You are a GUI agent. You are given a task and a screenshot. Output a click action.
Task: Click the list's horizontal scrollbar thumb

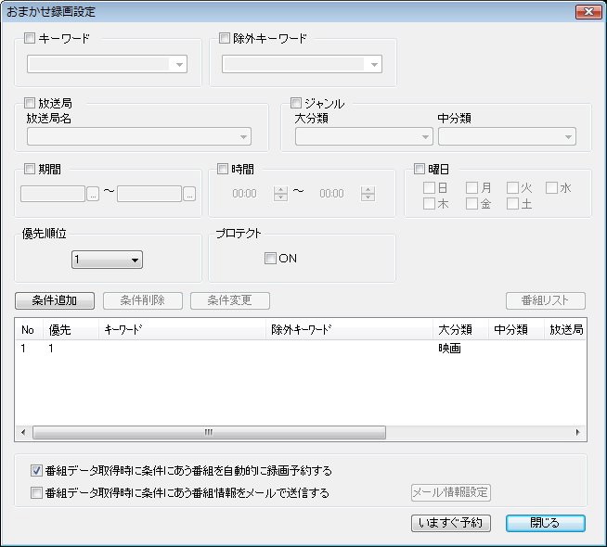coord(209,433)
